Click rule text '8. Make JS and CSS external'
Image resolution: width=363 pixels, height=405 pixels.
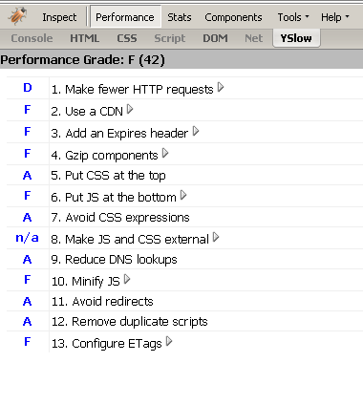point(130,240)
